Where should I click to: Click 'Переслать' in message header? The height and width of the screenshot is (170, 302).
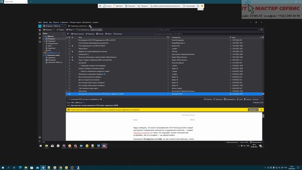218,99
